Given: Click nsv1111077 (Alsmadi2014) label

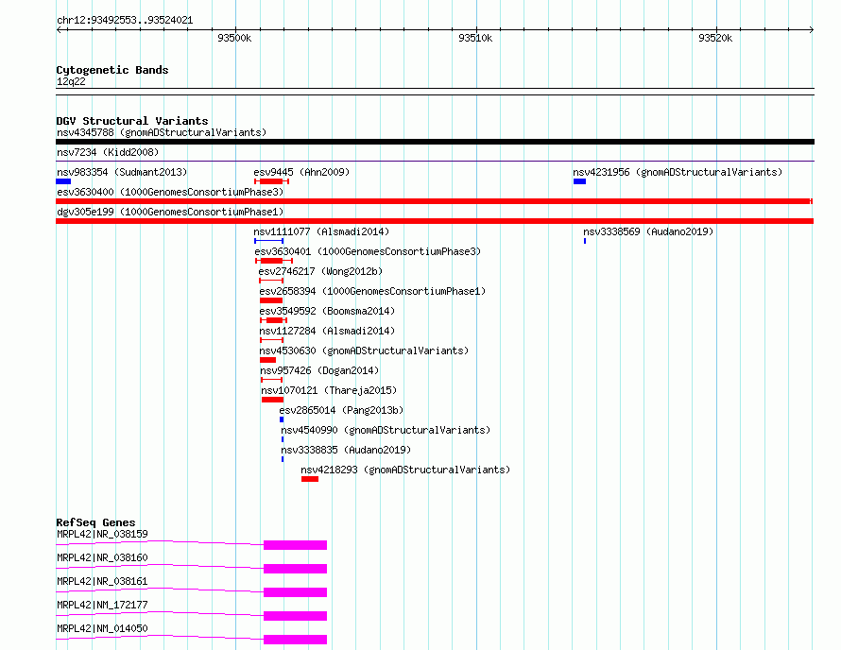Looking at the screenshot, I should [321, 231].
